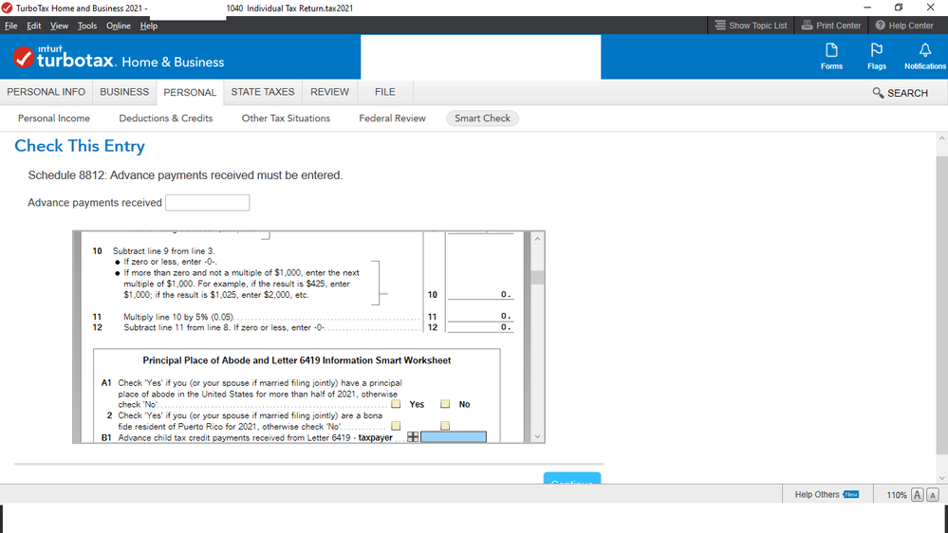Open the View menu

[59, 26]
